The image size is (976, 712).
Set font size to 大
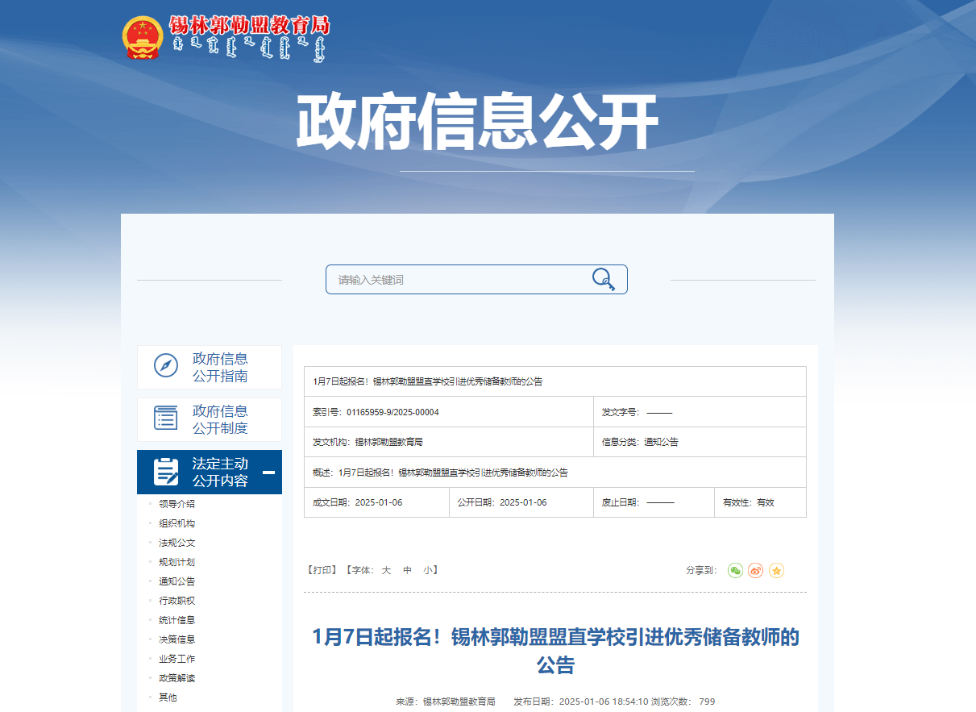point(386,570)
